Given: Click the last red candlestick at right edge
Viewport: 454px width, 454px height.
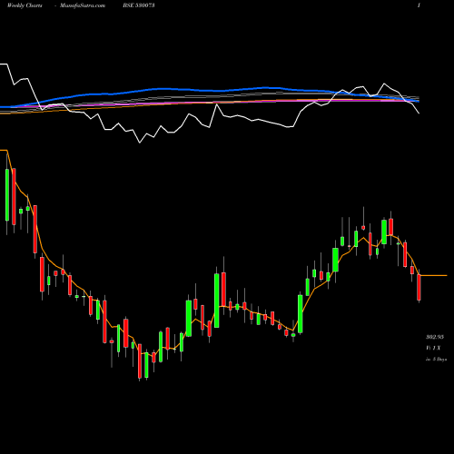Looking at the screenshot, I should click(x=419, y=287).
